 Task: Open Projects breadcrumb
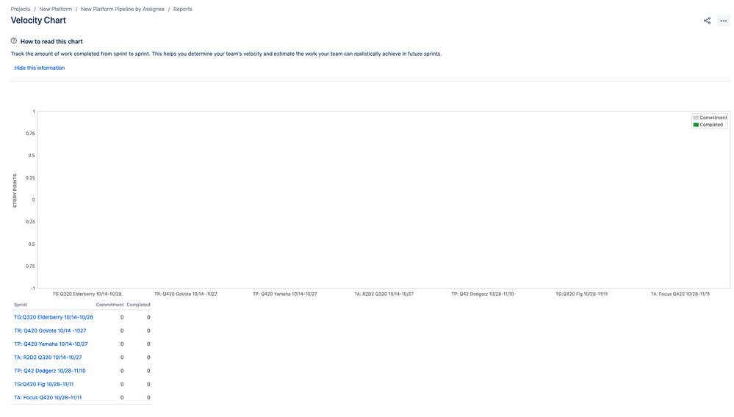(21, 9)
